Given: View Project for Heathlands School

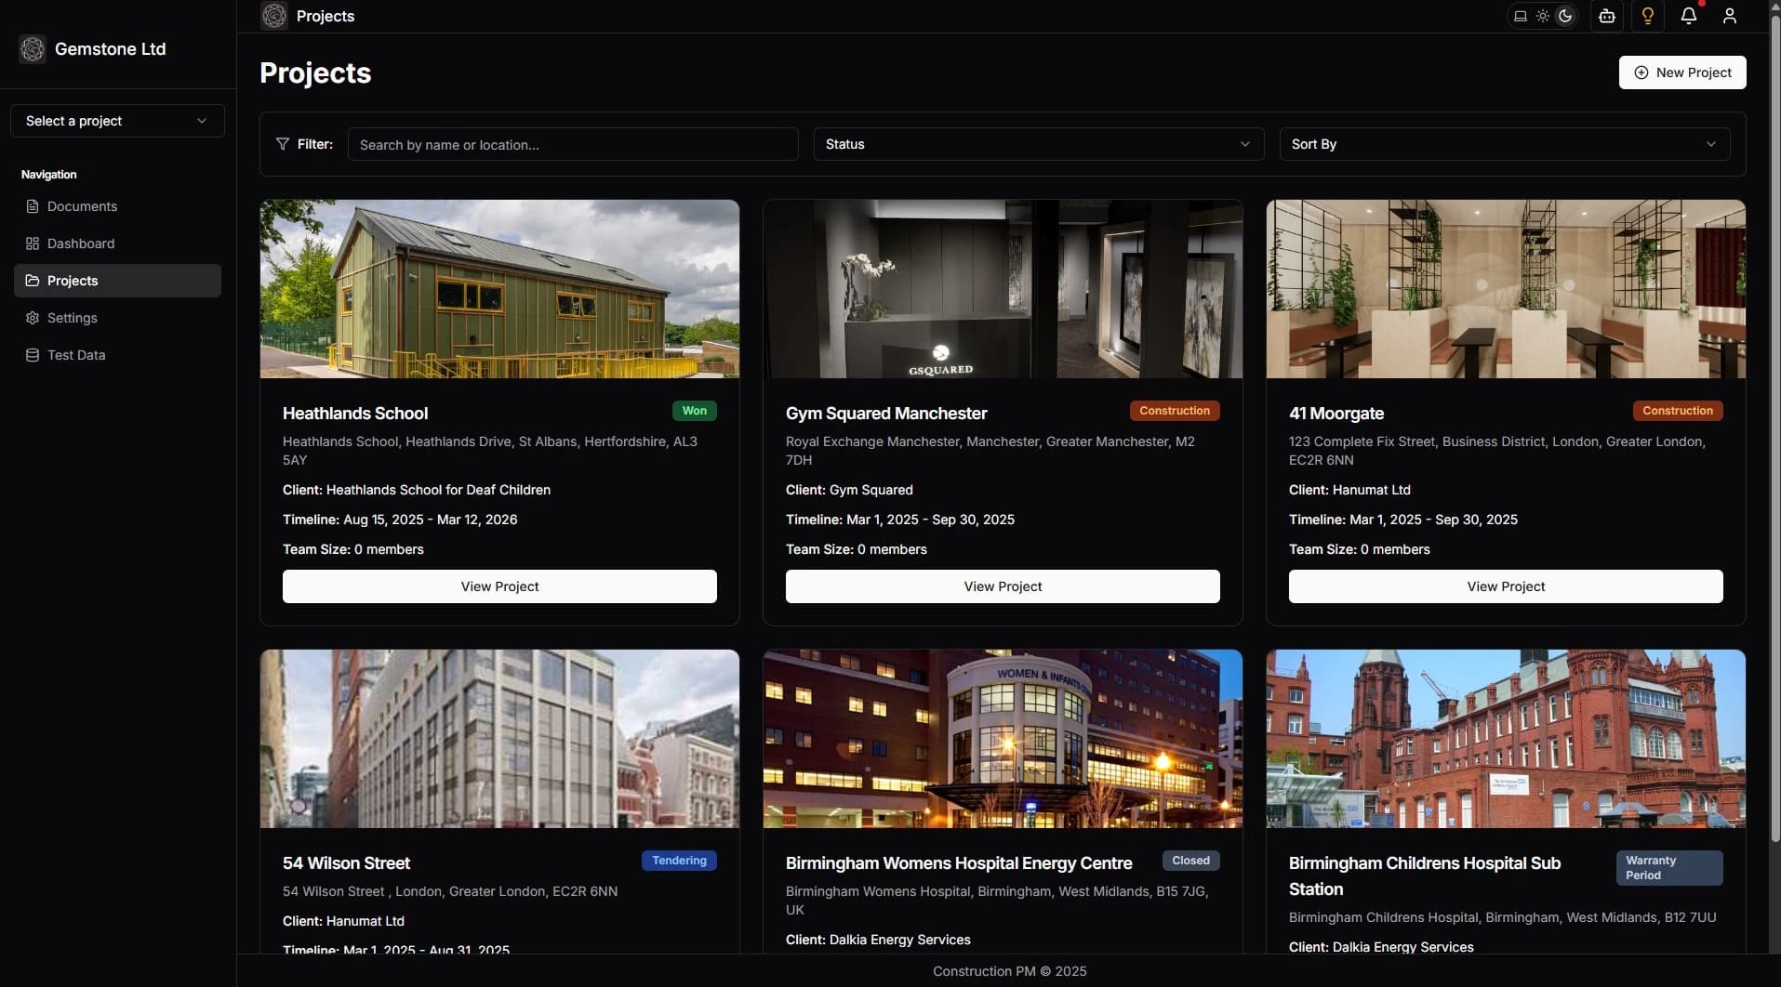Looking at the screenshot, I should (499, 586).
